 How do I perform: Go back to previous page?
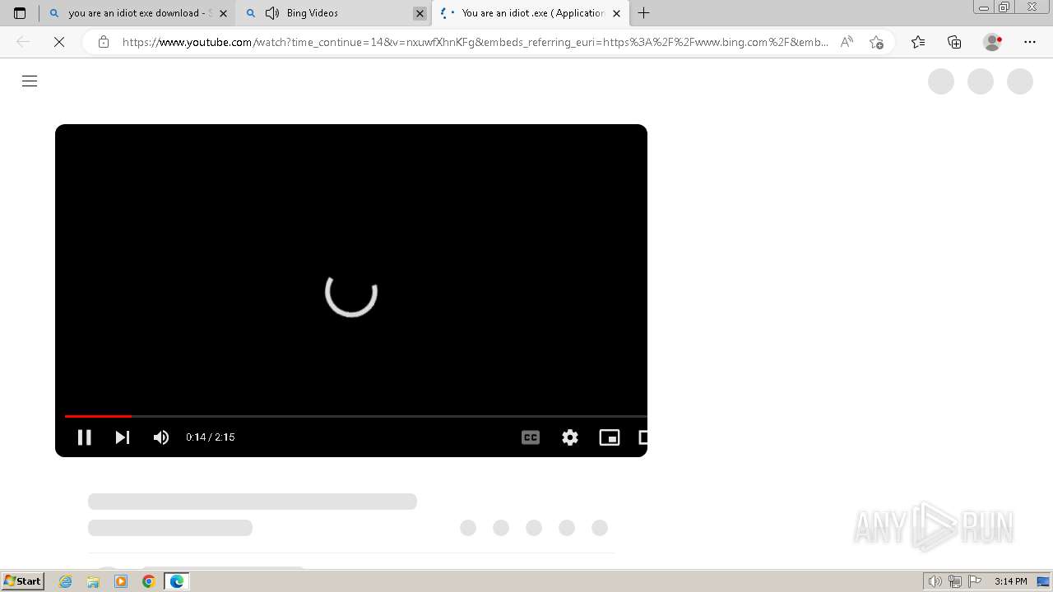point(23,42)
